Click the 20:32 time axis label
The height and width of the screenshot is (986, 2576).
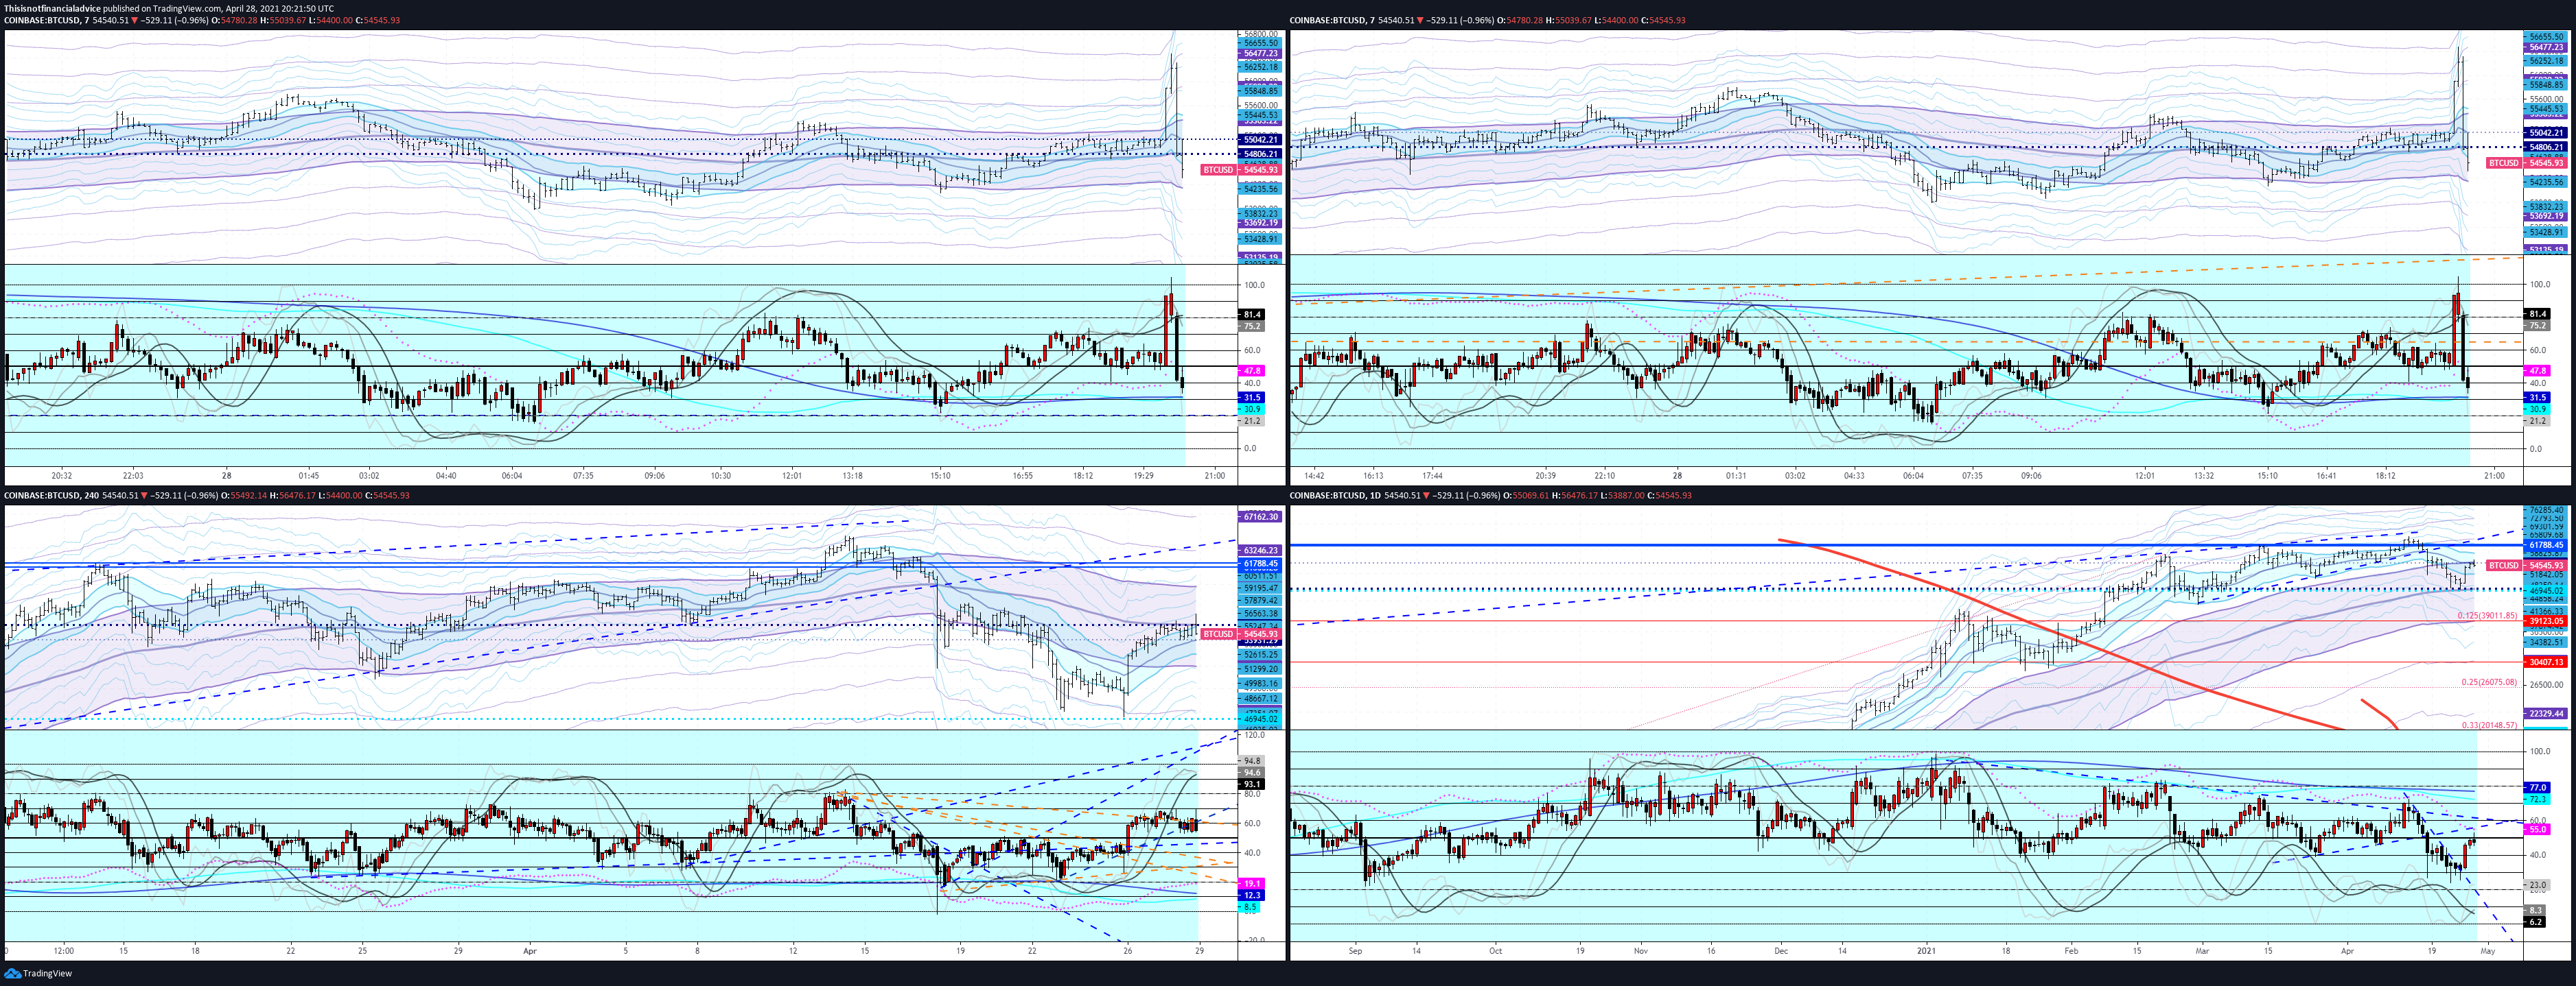tap(62, 476)
